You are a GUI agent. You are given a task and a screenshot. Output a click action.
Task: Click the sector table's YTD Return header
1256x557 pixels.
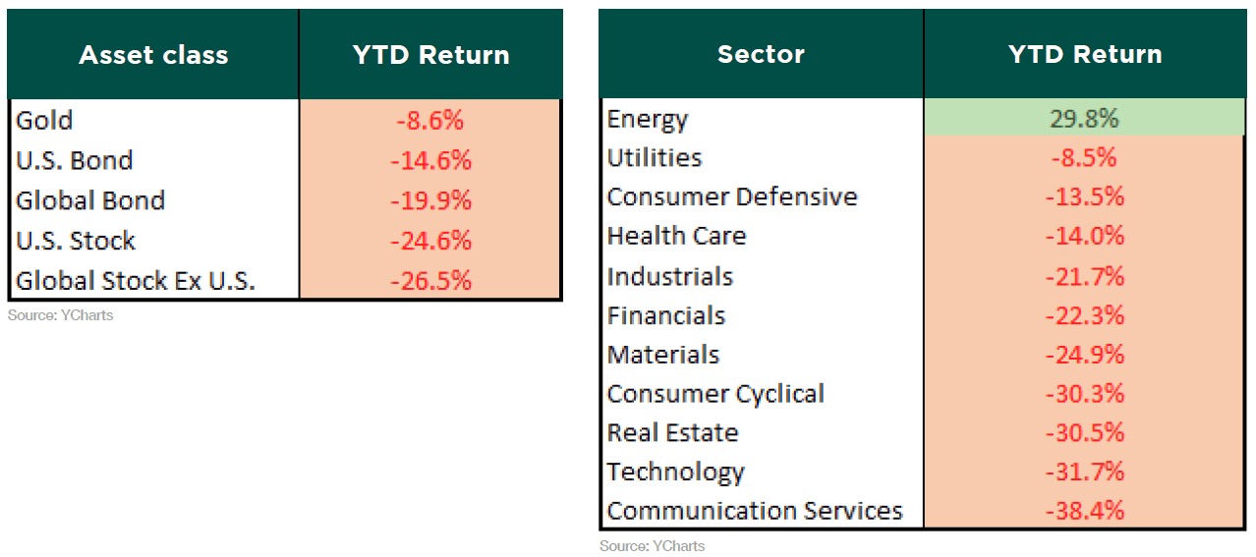(x=1085, y=54)
